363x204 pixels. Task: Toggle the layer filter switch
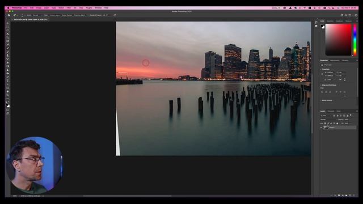(351, 115)
